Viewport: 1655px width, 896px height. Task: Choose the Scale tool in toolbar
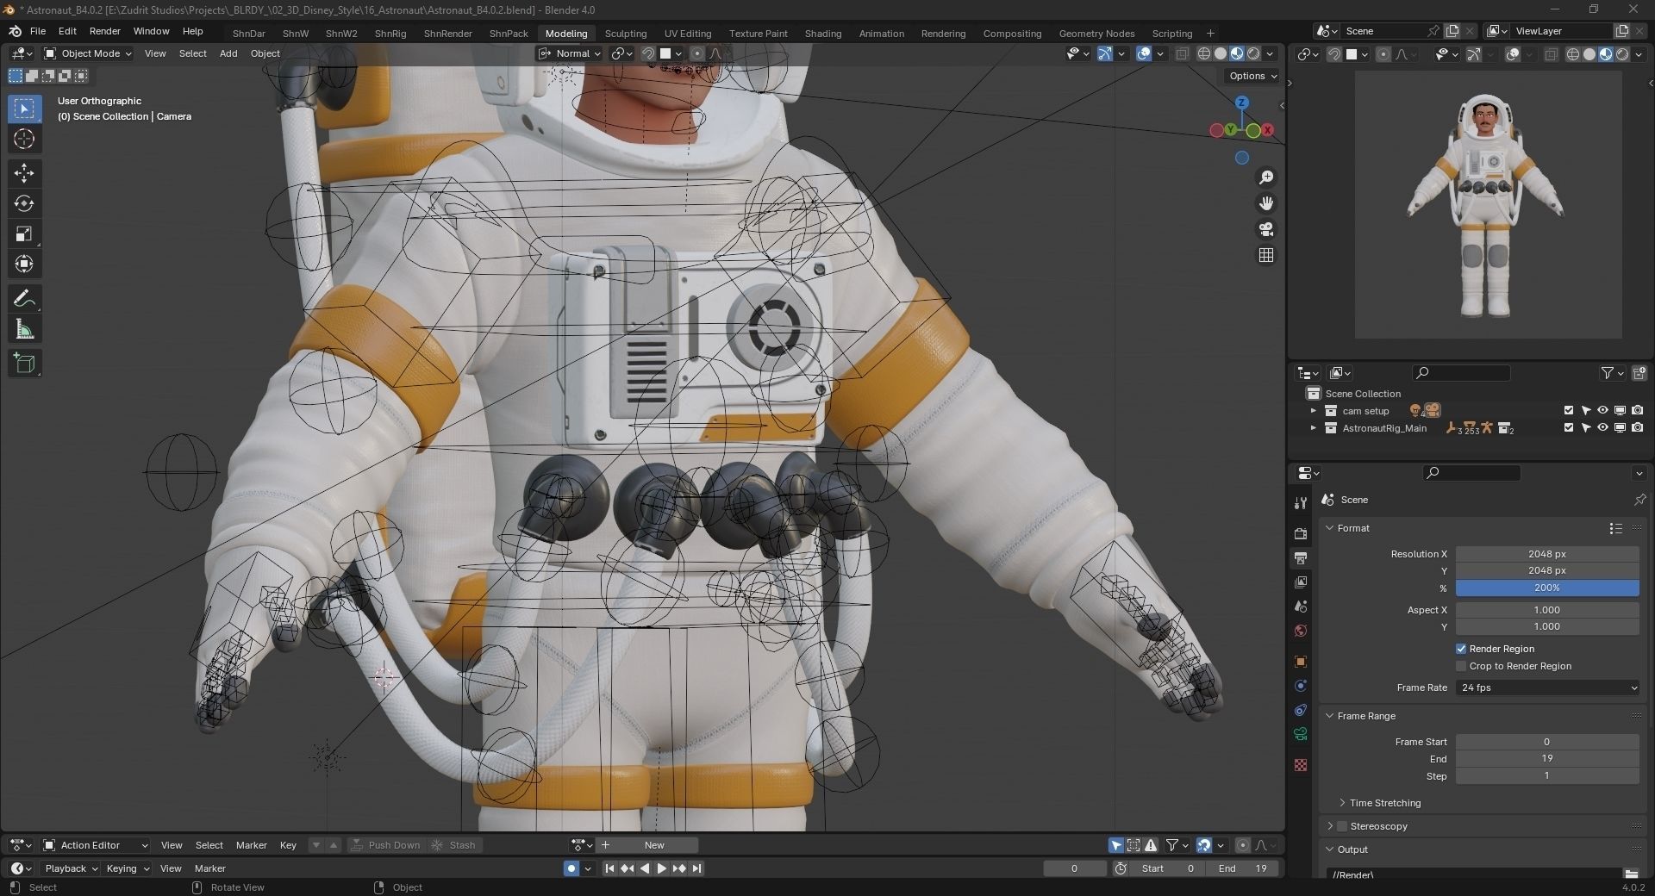coord(24,233)
